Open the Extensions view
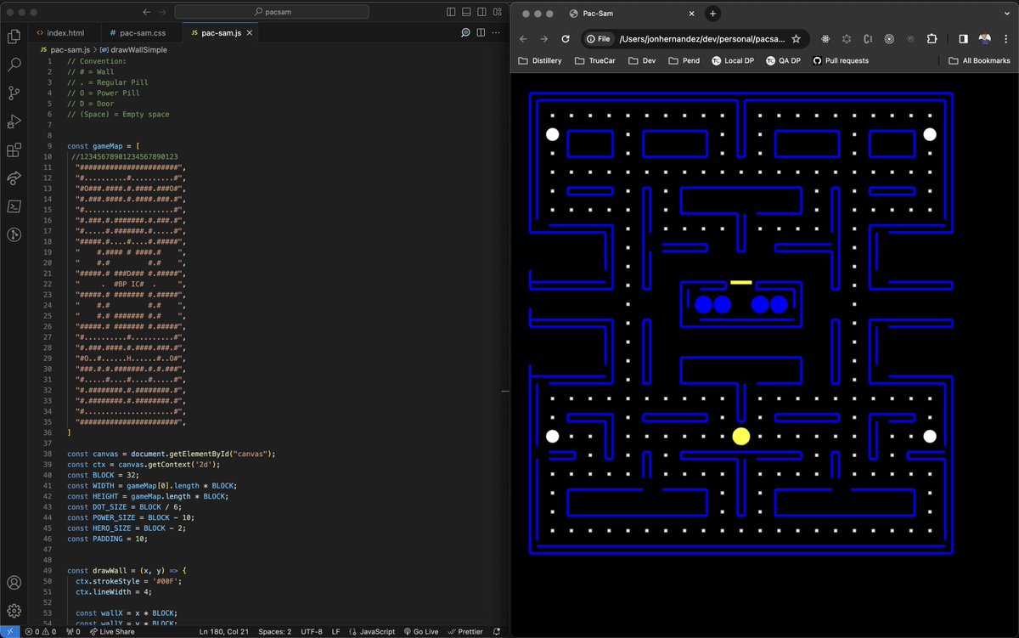The height and width of the screenshot is (638, 1019). (14, 150)
